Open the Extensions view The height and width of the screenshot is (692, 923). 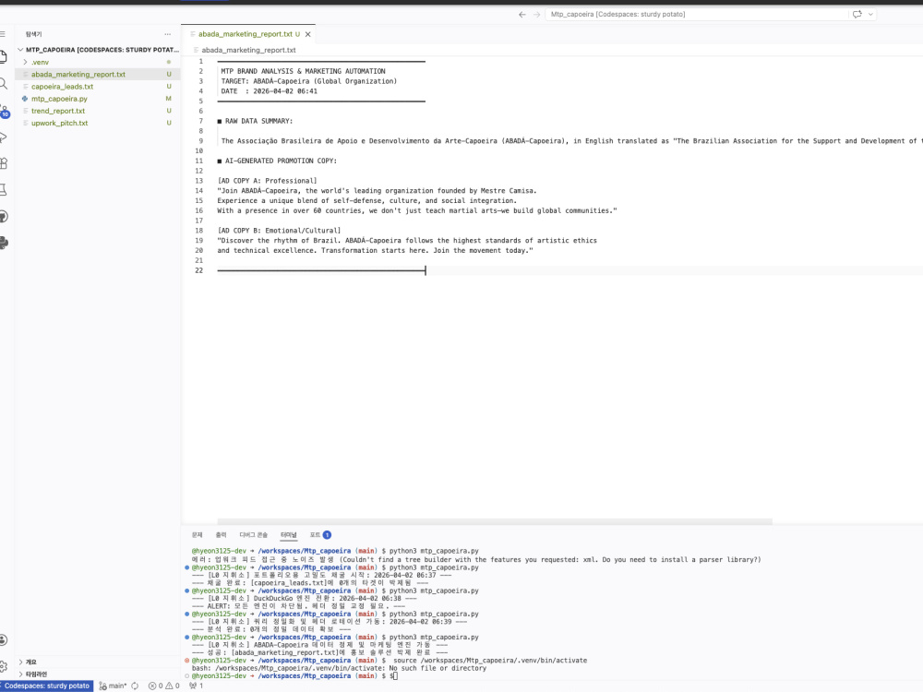[3, 163]
